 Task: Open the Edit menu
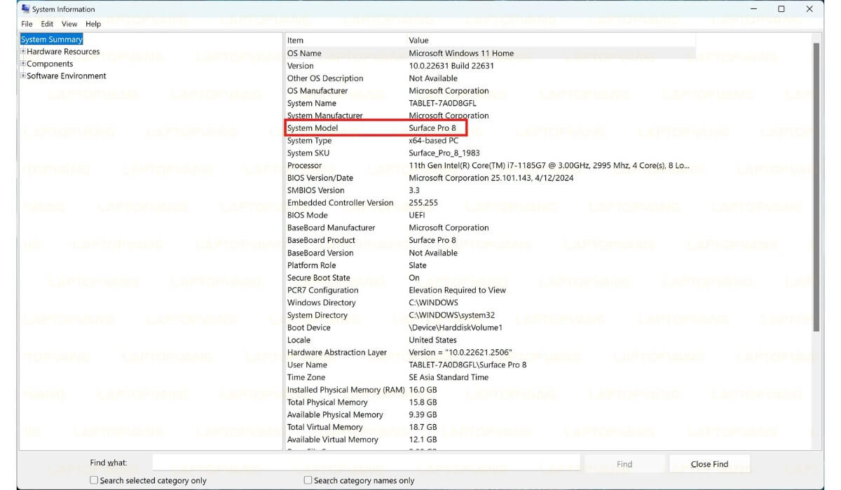point(47,24)
